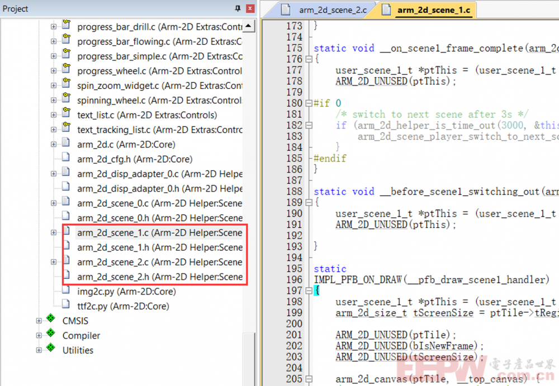Select text_tracking_list.c in the project tree
This screenshot has width=559, height=386.
tap(160, 130)
